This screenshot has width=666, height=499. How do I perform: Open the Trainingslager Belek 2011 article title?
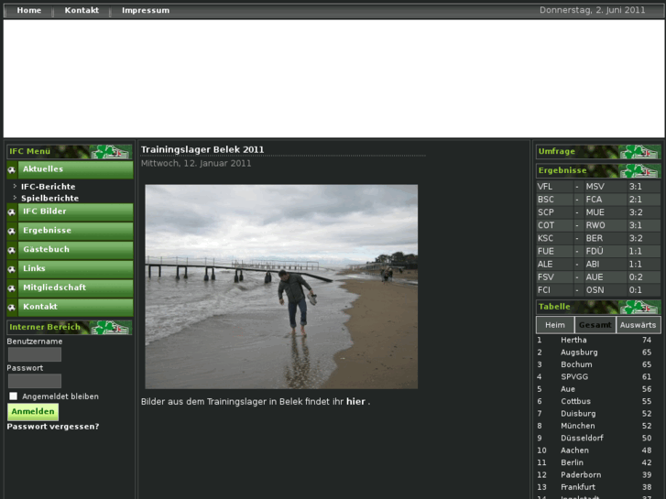coord(202,149)
